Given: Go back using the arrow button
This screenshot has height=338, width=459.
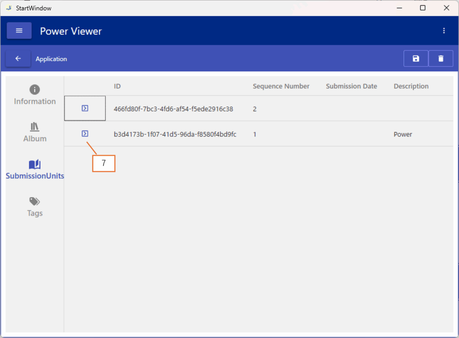Looking at the screenshot, I should click(x=18, y=59).
